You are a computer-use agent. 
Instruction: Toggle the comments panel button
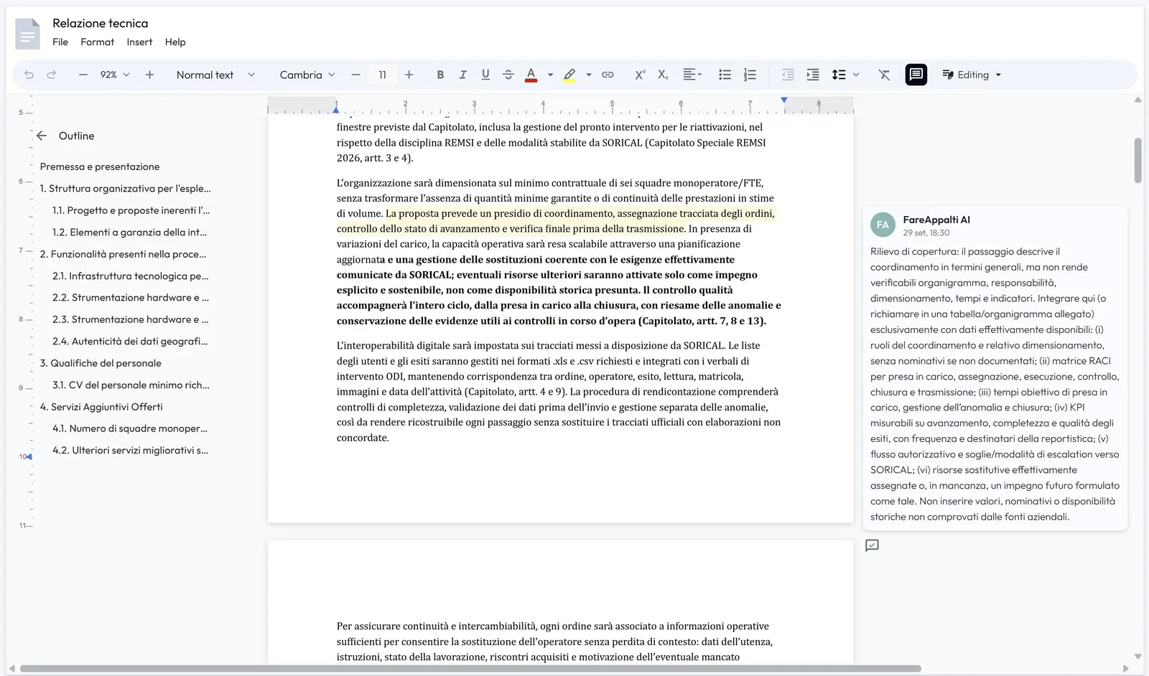click(x=916, y=75)
